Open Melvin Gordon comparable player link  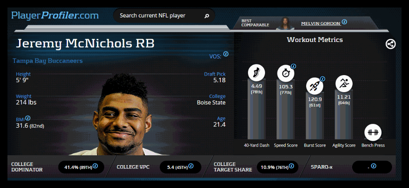pos(321,24)
